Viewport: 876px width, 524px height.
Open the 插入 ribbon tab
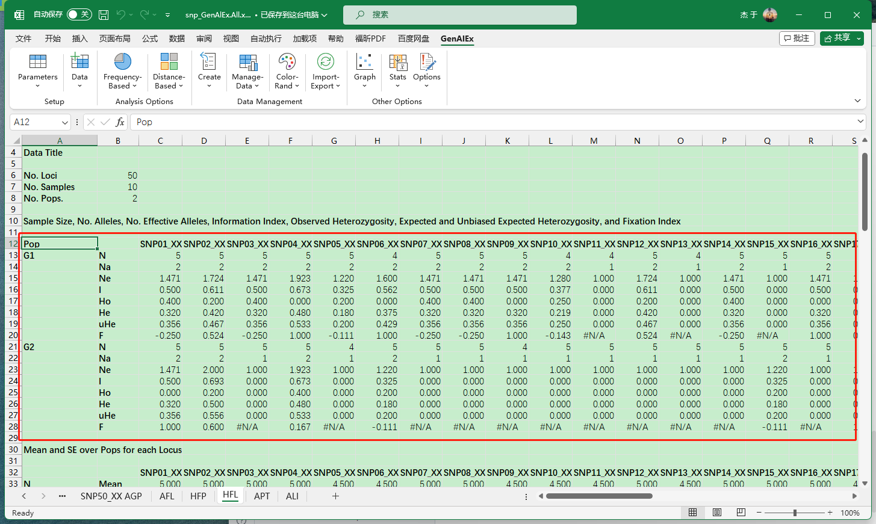coord(79,39)
